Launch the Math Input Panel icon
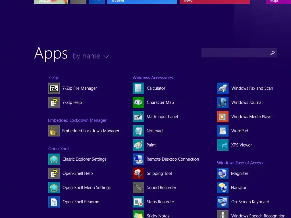The height and width of the screenshot is (218, 291). (138, 117)
